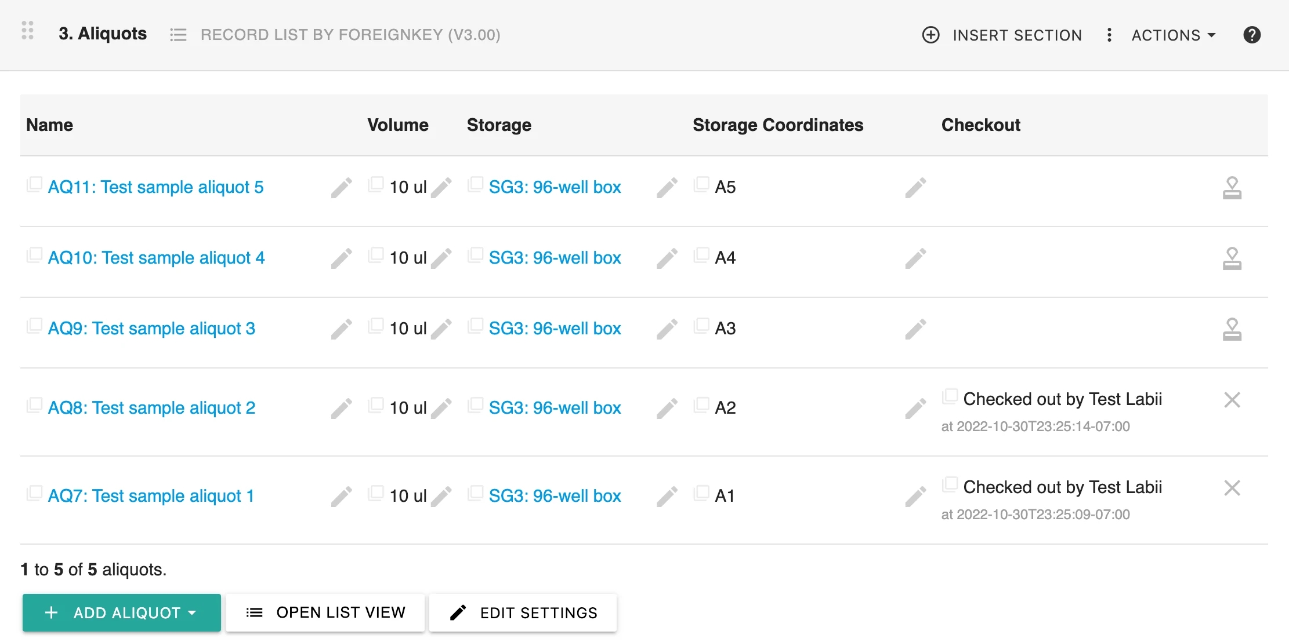Click the checkout stamp icon for AQ11
The width and height of the screenshot is (1289, 642).
click(x=1232, y=188)
